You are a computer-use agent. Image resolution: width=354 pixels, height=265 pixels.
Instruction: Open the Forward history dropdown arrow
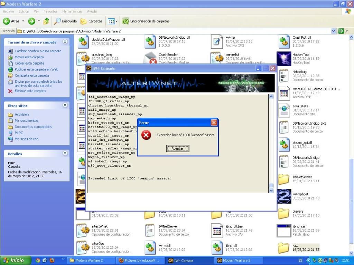pyautogui.click(x=39, y=21)
